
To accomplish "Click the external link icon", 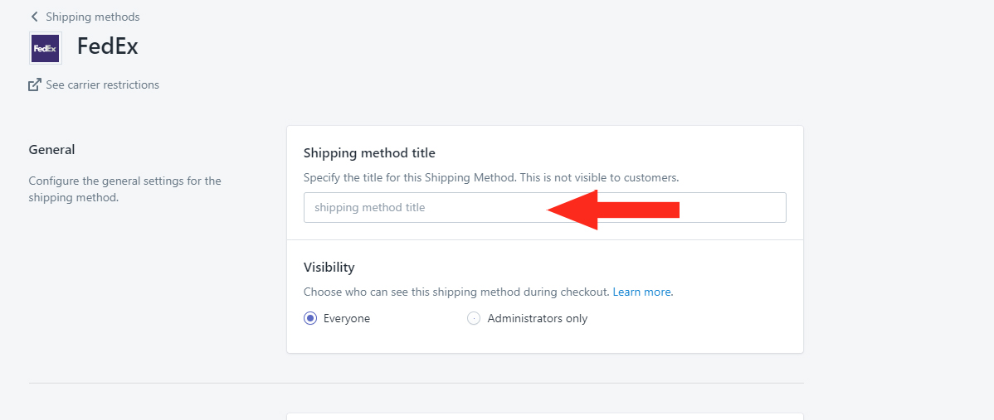I will [x=35, y=84].
